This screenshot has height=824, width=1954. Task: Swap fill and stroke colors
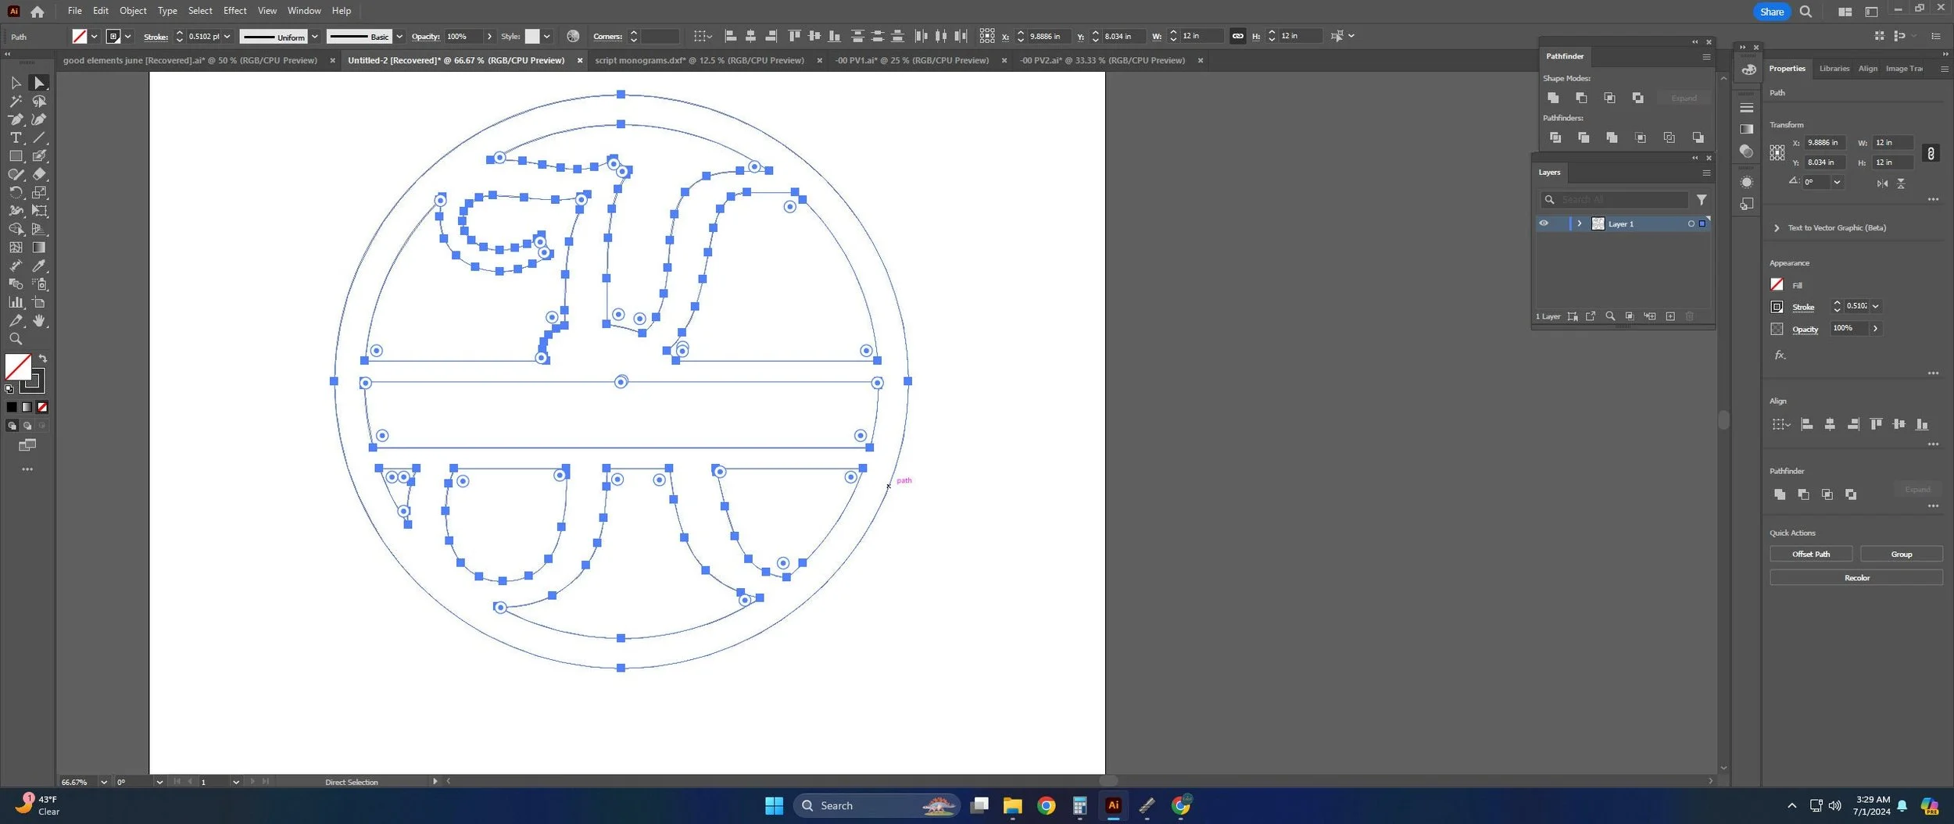click(x=43, y=358)
